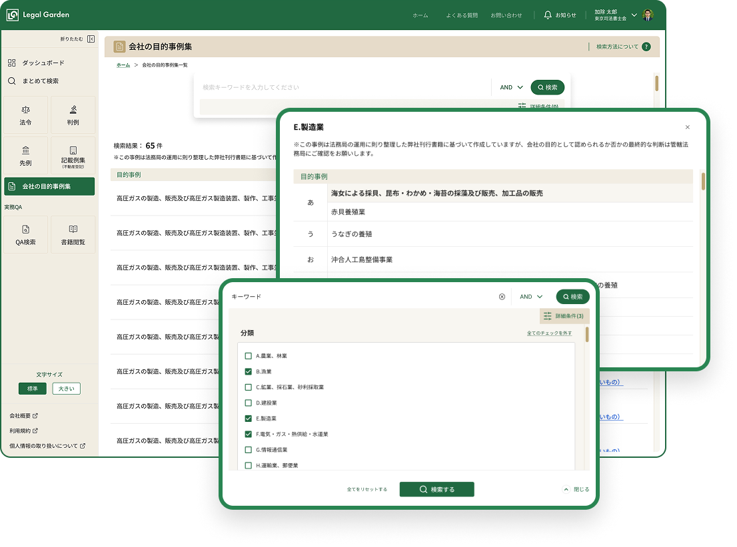Screen dimensions: 737x547
Task: Click the main page scrollbar thumb
Action: tap(656, 83)
